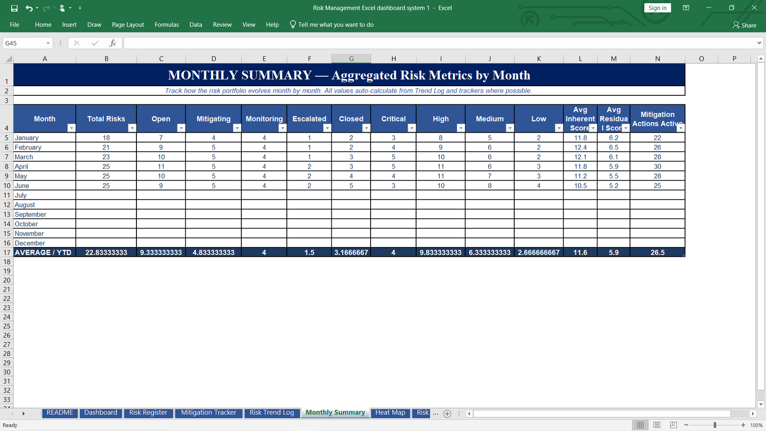Switch to the README sheet tab
The height and width of the screenshot is (431, 766).
(60, 413)
